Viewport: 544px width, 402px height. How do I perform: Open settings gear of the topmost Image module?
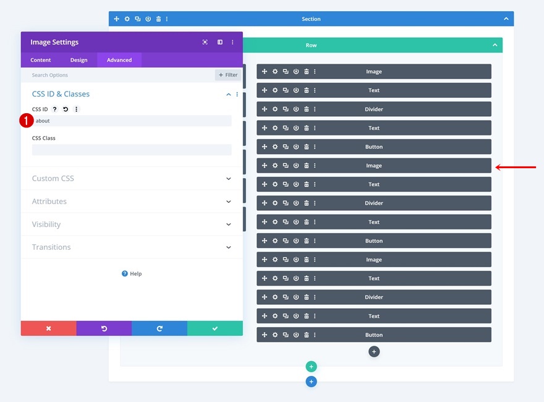point(274,72)
